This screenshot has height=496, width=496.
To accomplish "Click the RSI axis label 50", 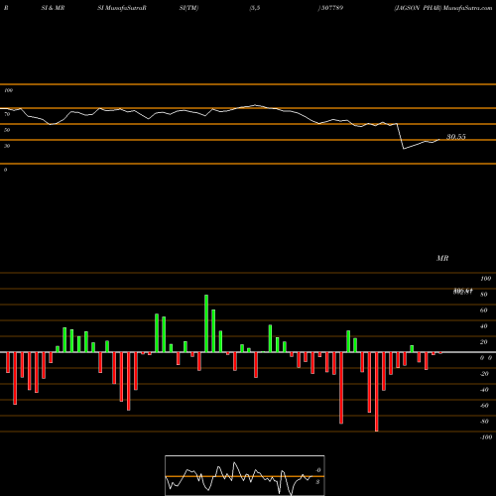I will click(7, 130).
